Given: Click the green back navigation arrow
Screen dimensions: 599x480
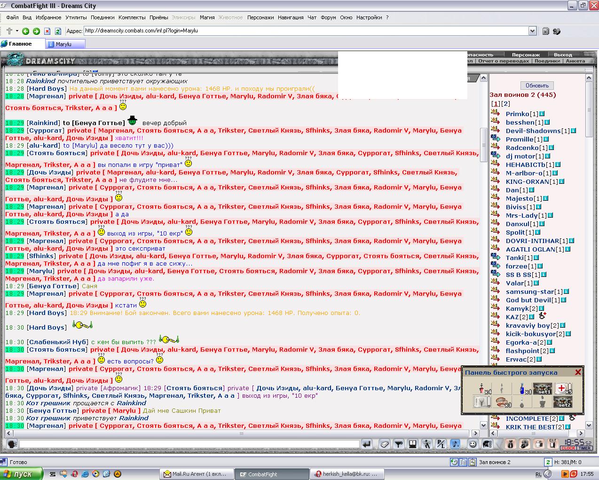Looking at the screenshot, I should click(25, 31).
